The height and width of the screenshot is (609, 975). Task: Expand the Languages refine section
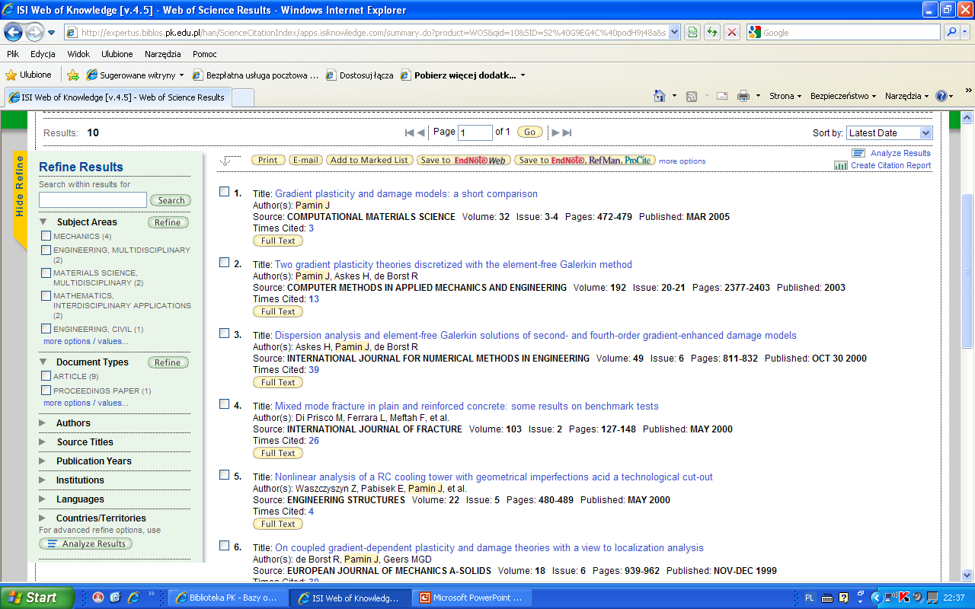click(43, 499)
